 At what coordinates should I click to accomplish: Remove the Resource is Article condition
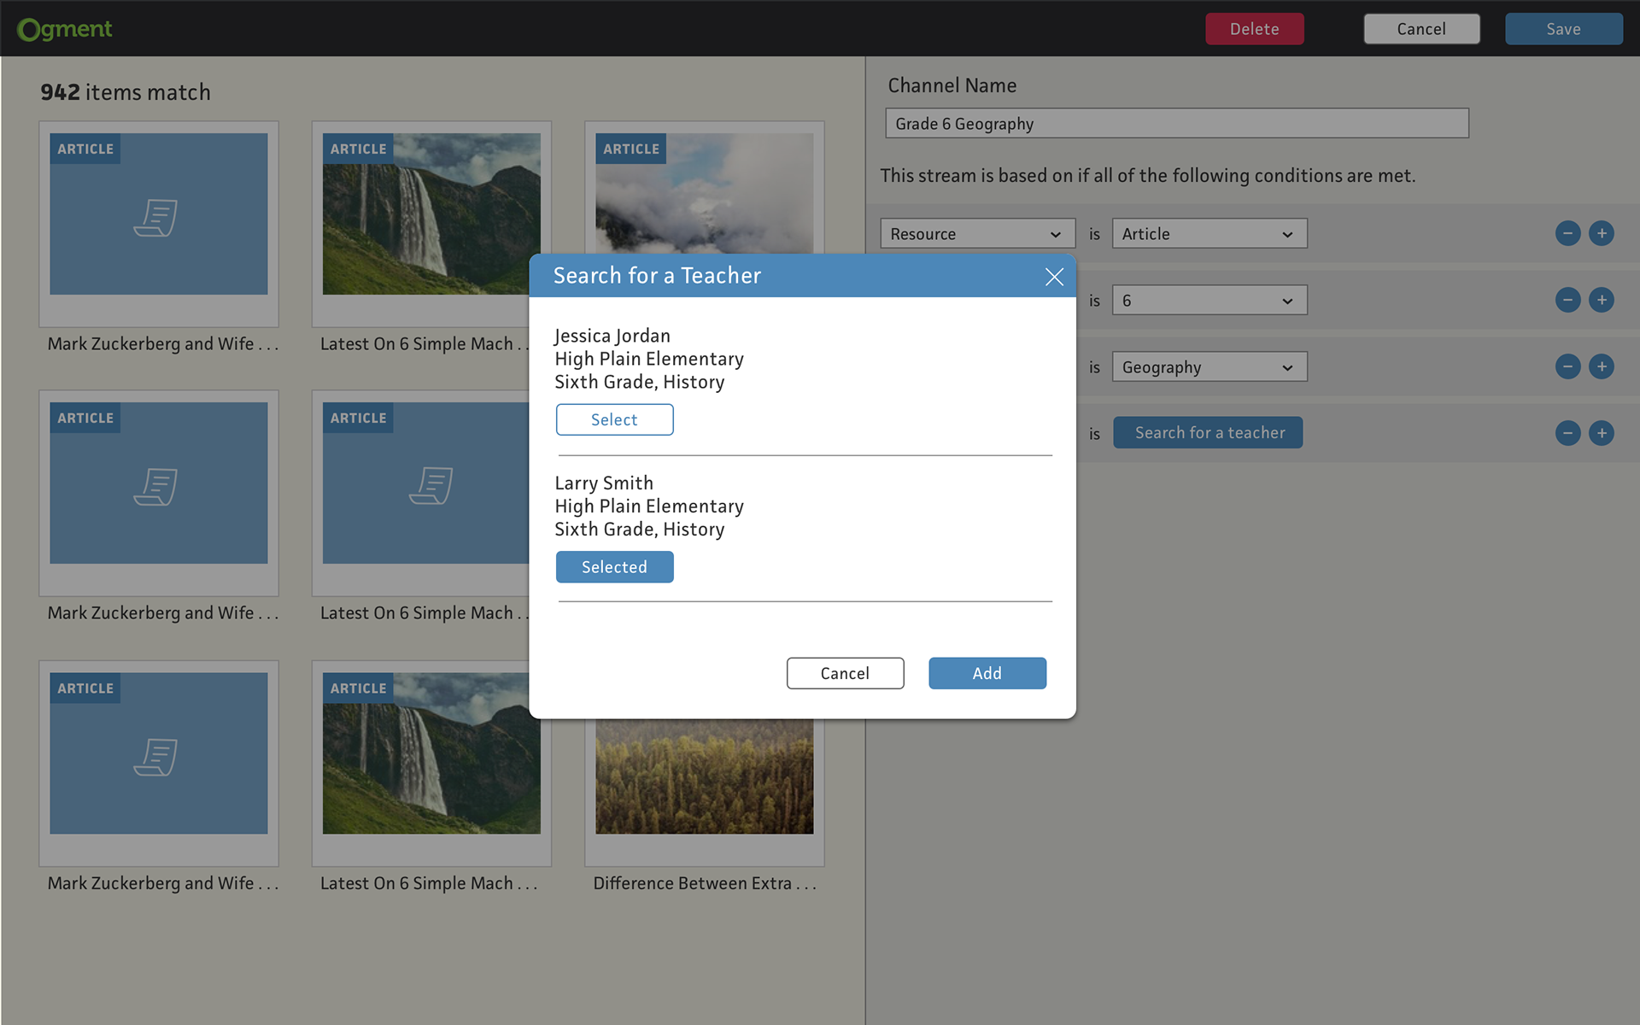pyautogui.click(x=1567, y=233)
